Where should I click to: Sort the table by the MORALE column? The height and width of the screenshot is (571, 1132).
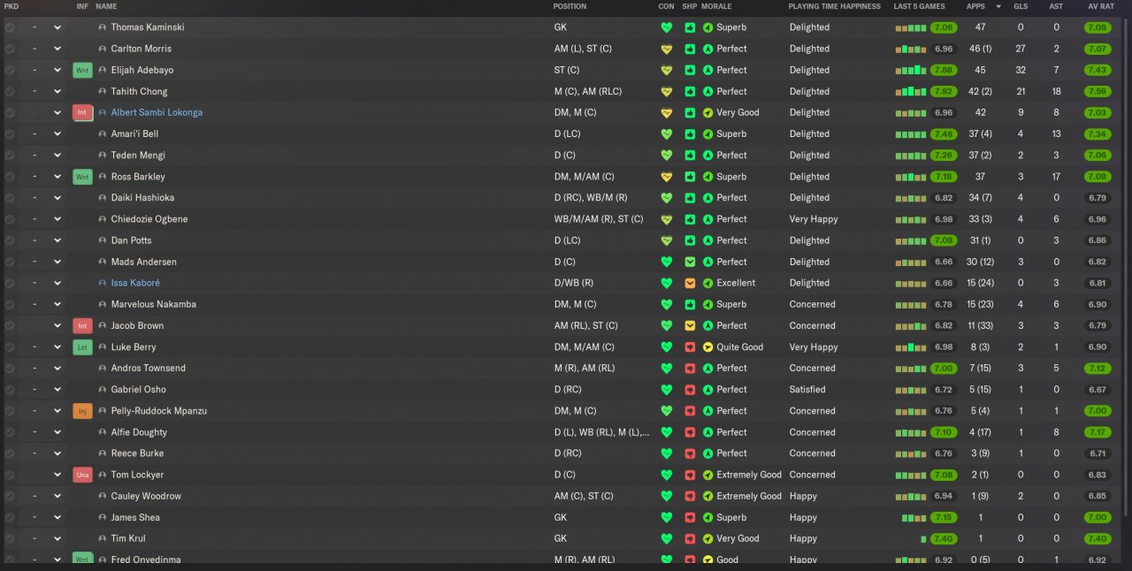click(x=716, y=6)
